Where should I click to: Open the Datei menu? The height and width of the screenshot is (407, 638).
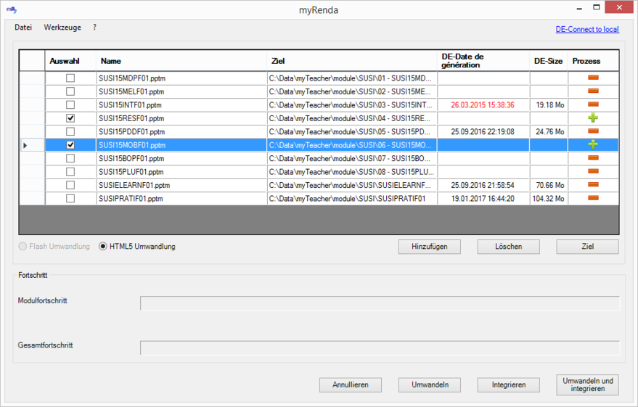tap(23, 28)
